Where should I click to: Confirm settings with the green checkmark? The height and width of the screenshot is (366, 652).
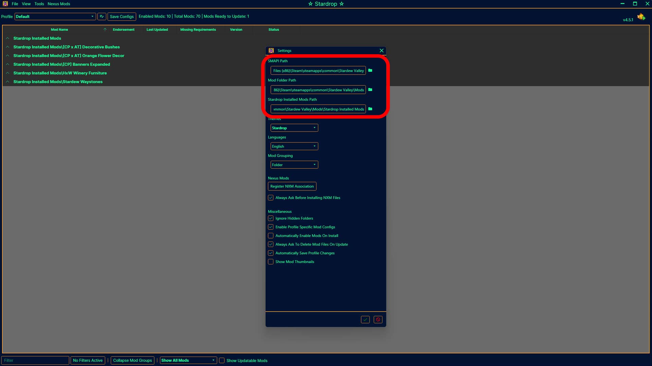[x=365, y=319]
